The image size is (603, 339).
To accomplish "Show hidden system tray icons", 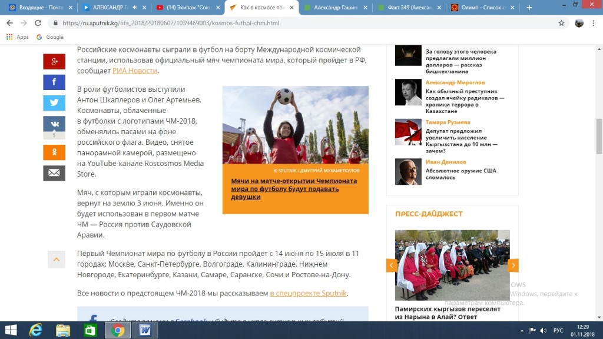I will point(522,331).
